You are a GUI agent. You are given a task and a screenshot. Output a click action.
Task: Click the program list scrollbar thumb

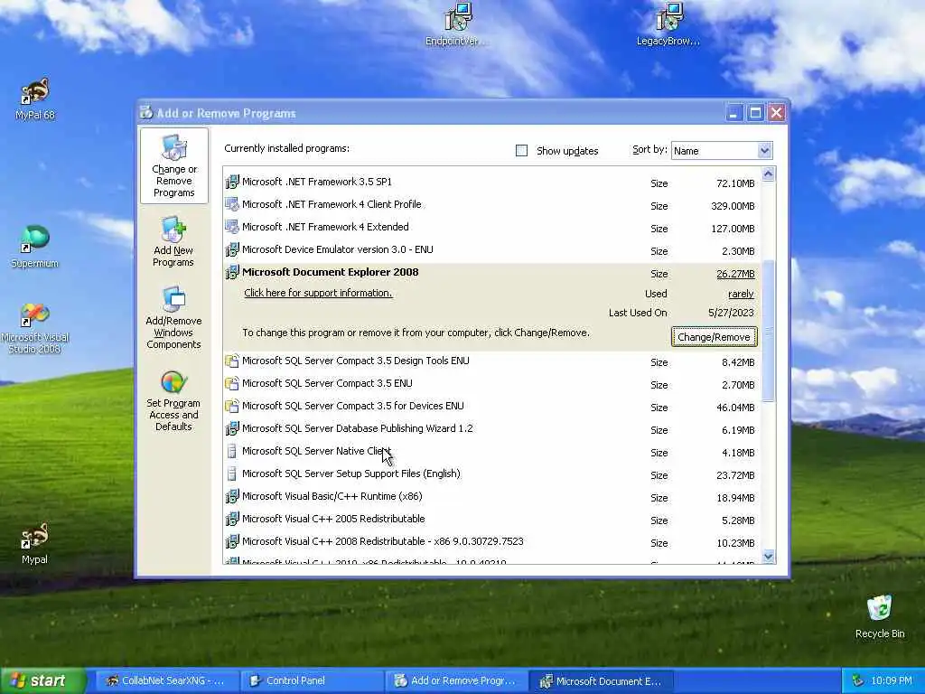coord(768,332)
